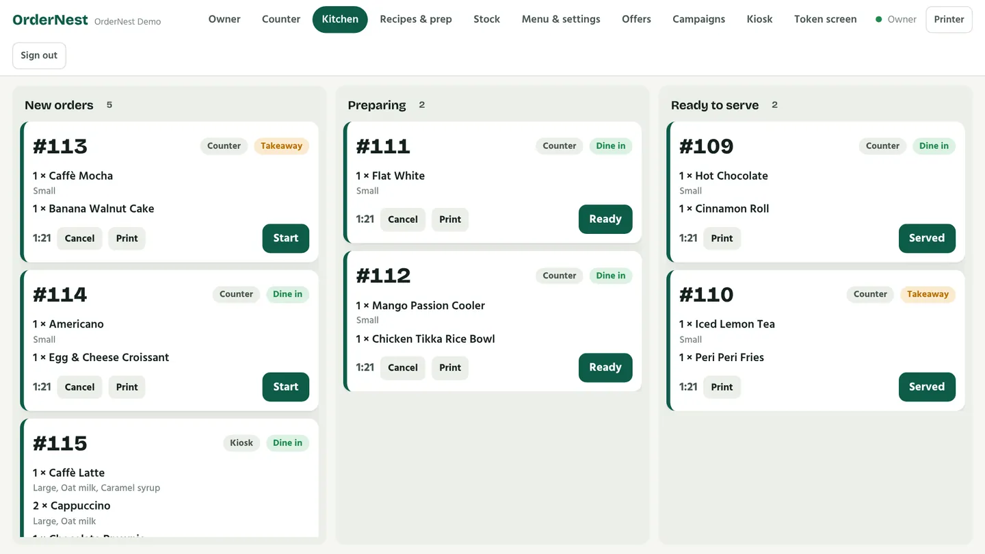Cancel order #113
The width and height of the screenshot is (985, 554).
click(79, 238)
